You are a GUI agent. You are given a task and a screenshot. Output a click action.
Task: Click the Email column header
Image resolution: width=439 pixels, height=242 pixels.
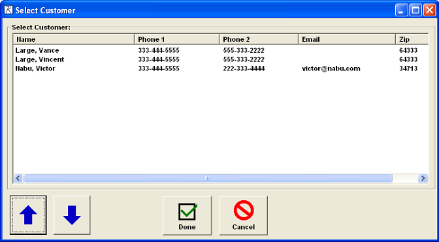[x=347, y=39]
